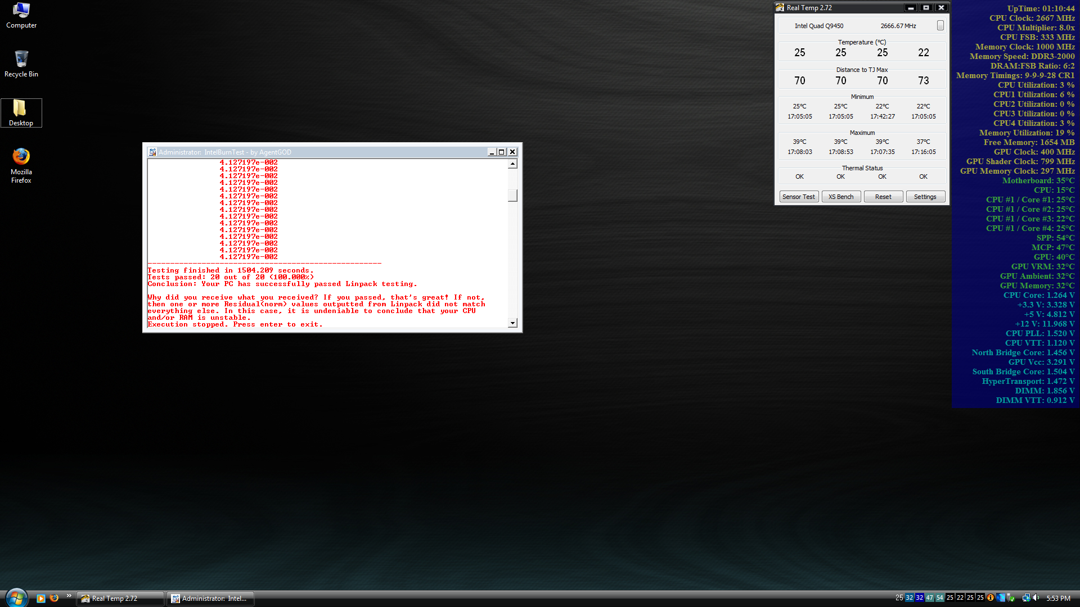1080x607 pixels.
Task: Open the Computer desktop icon
Action: [21, 16]
